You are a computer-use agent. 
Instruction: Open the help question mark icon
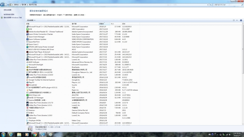[241, 20]
